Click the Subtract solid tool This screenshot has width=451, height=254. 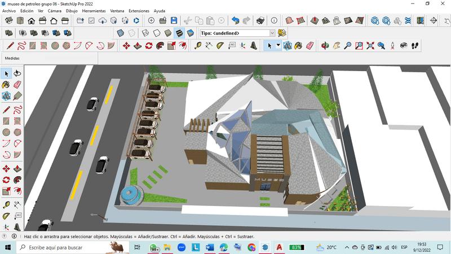[x=45, y=33]
